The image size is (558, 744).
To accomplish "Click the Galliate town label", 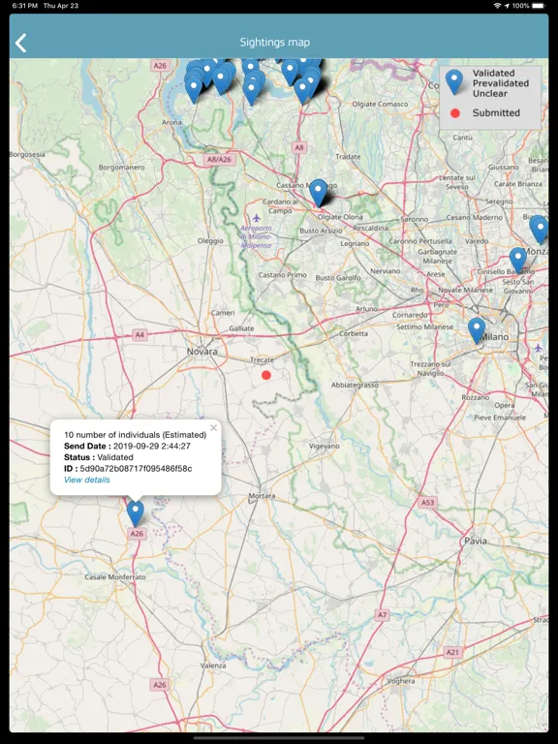I will coord(241,328).
